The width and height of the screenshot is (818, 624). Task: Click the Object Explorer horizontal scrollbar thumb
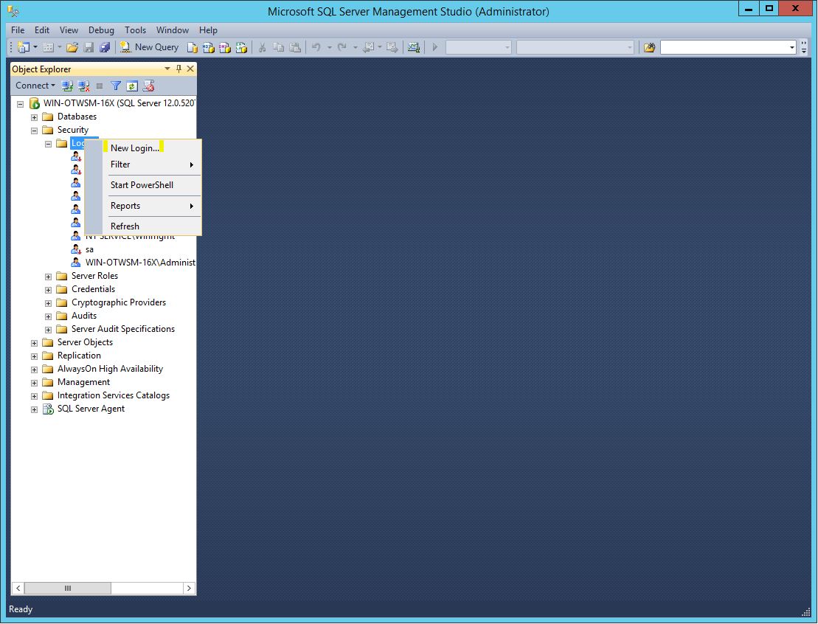click(67, 589)
